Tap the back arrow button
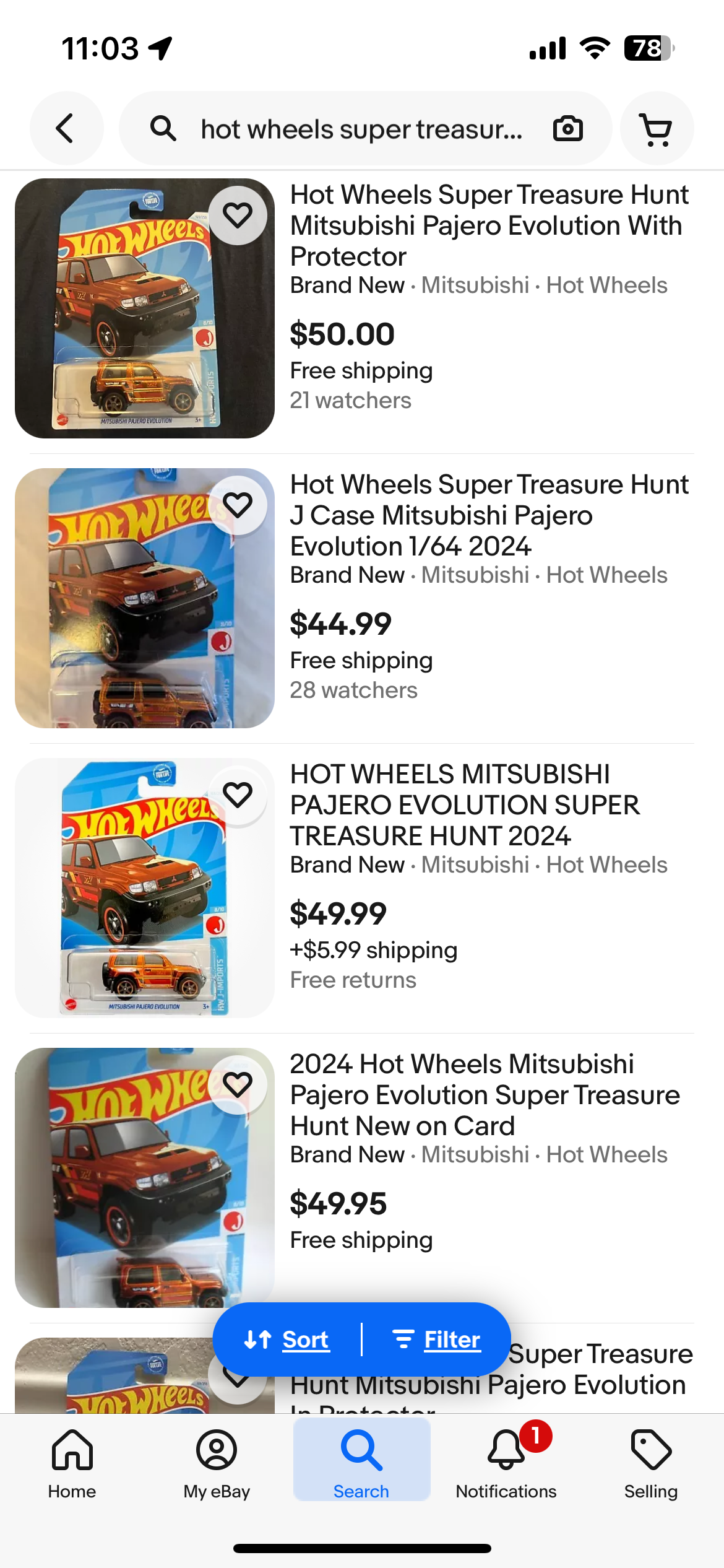Viewport: 724px width, 1568px height. [x=66, y=129]
